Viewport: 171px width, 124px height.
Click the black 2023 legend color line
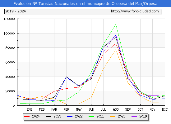click(x=48, y=117)
